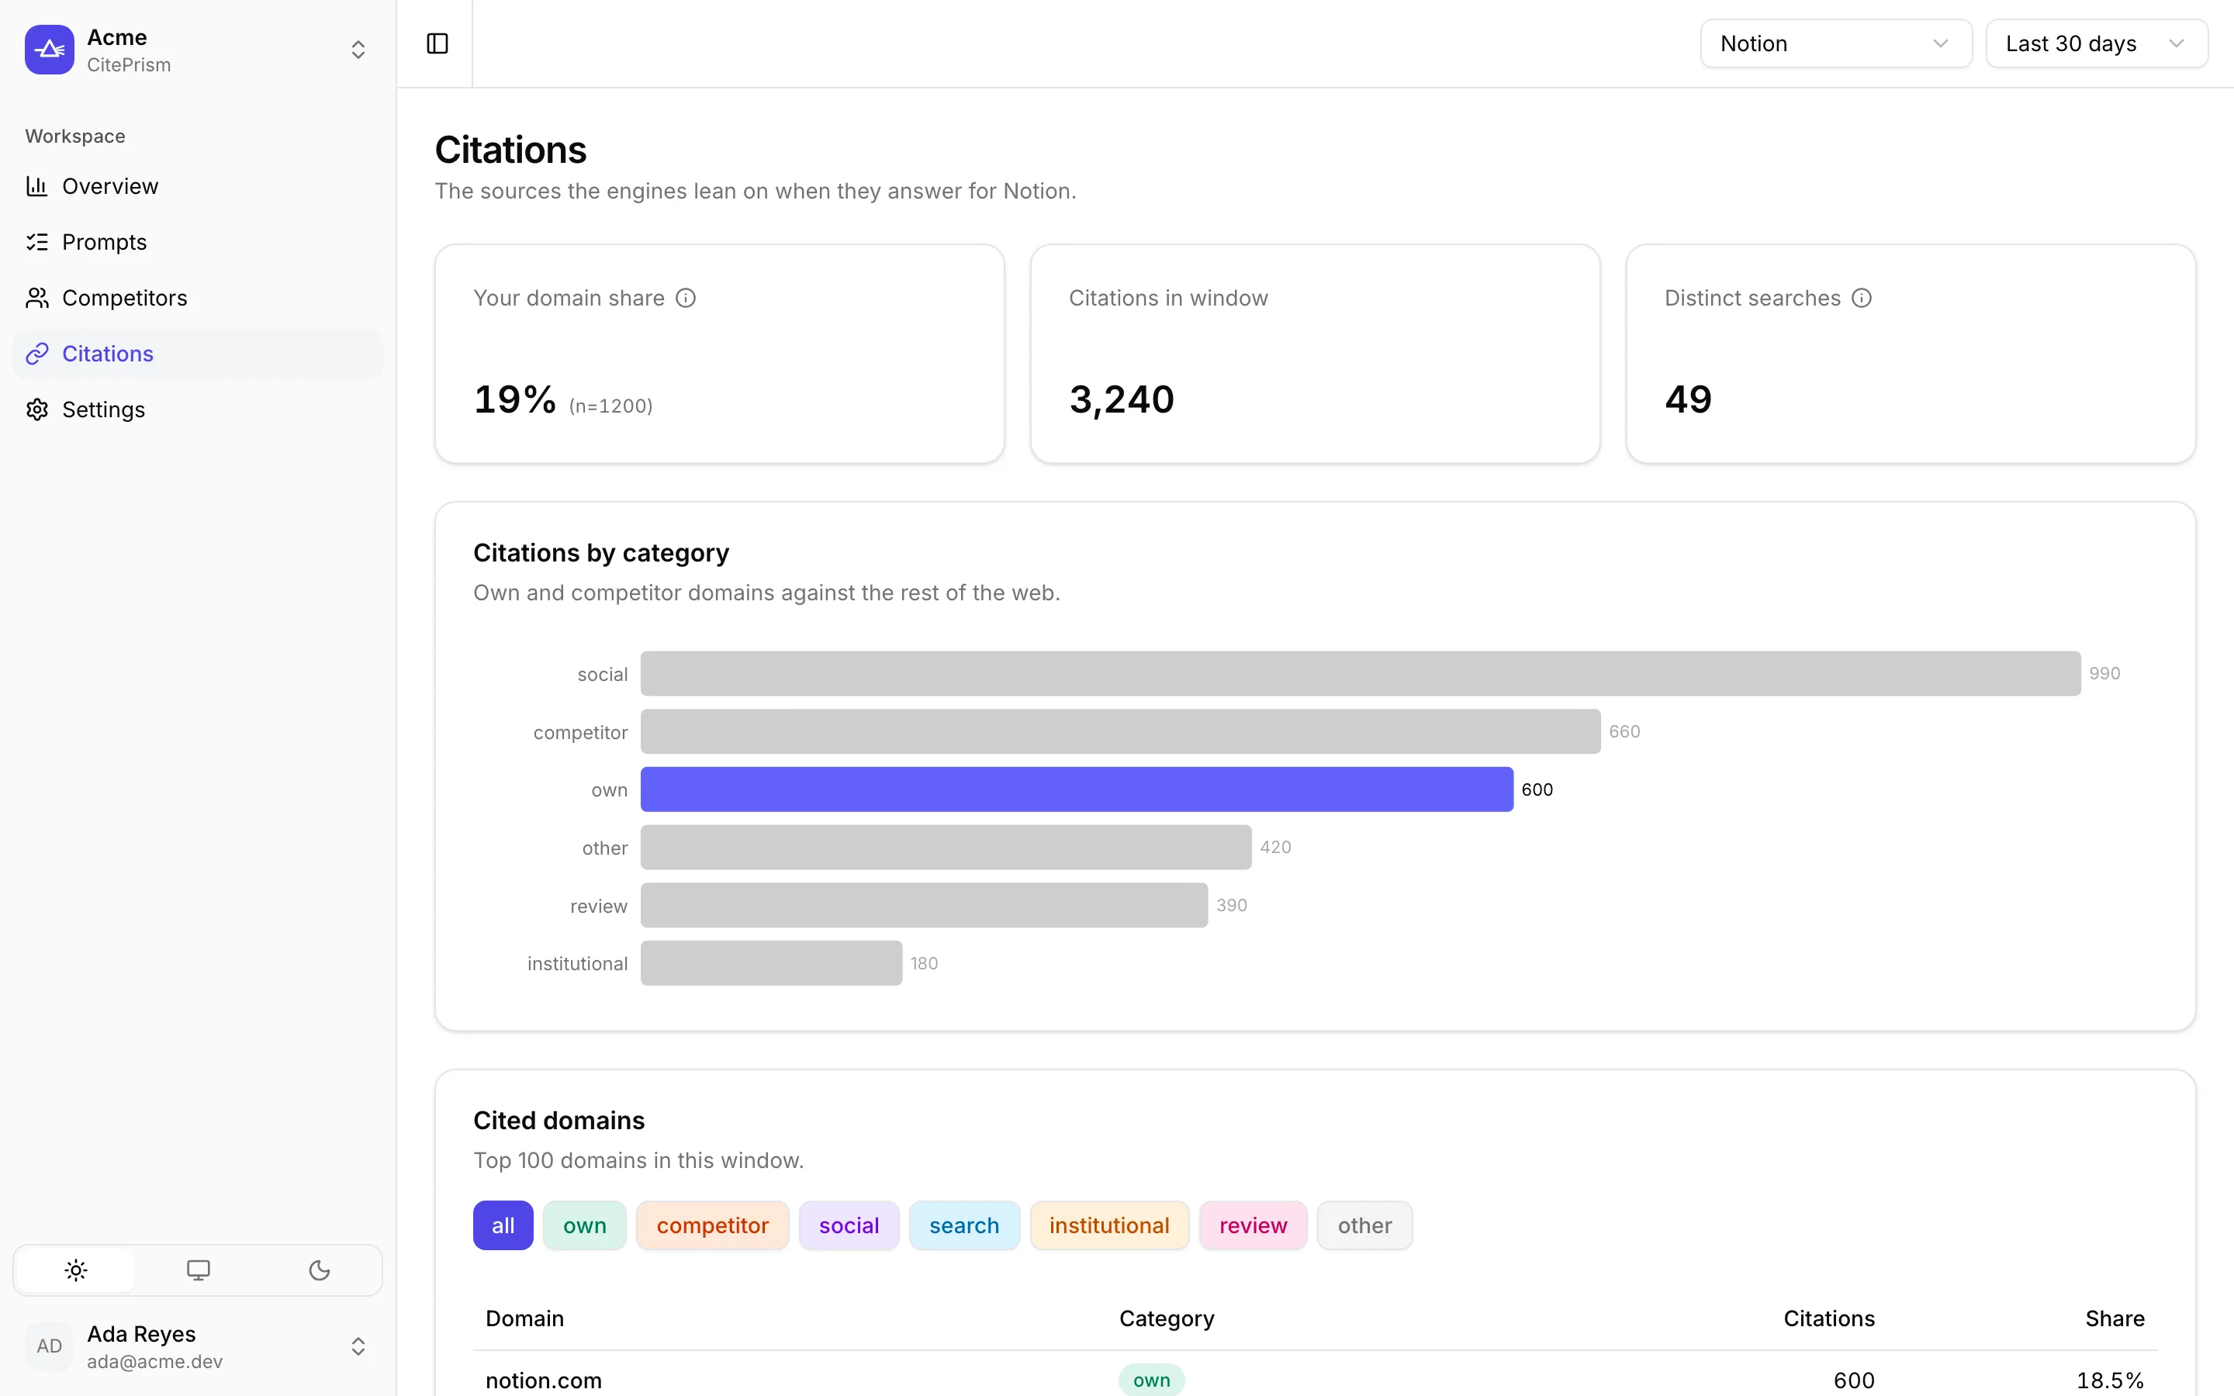Click the Settings gear icon
The width and height of the screenshot is (2234, 1396).
click(x=37, y=409)
